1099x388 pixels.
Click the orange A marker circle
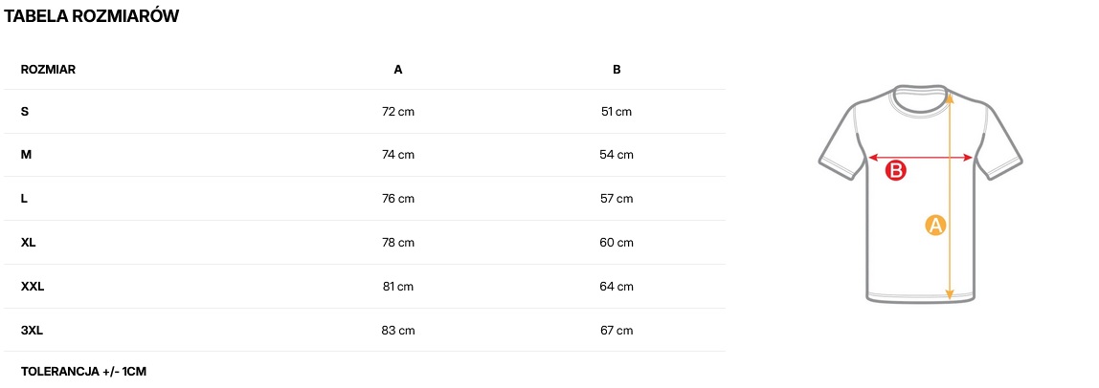pyautogui.click(x=935, y=226)
